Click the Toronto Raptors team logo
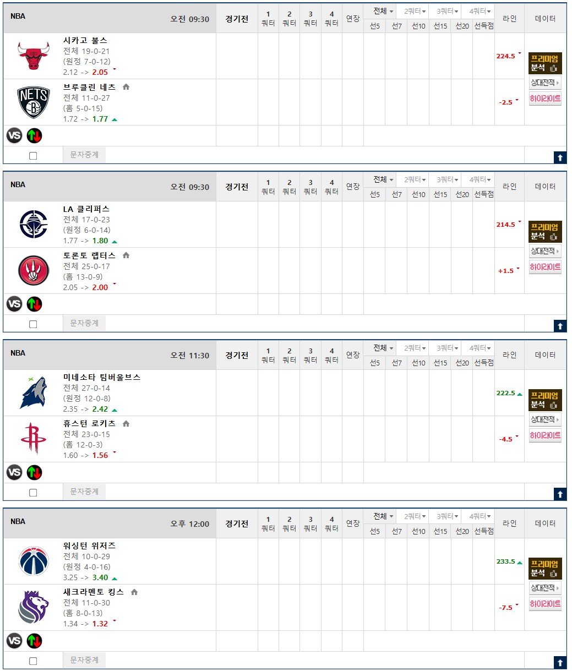This screenshot has width=572, height=671. click(33, 271)
